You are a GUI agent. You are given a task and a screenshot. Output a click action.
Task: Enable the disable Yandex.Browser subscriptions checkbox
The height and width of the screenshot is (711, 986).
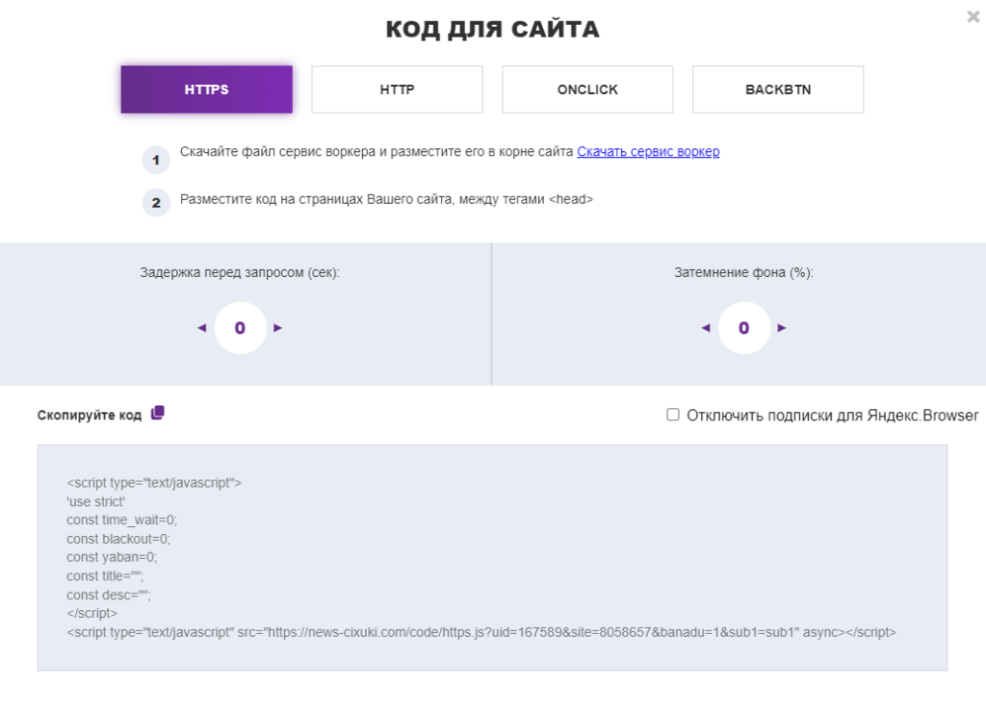pos(673,415)
